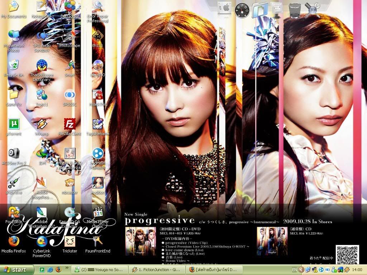Click the Winamp tray icon beside clock
Image resolution: width=367 pixels, height=275 pixels.
[x=347, y=270]
